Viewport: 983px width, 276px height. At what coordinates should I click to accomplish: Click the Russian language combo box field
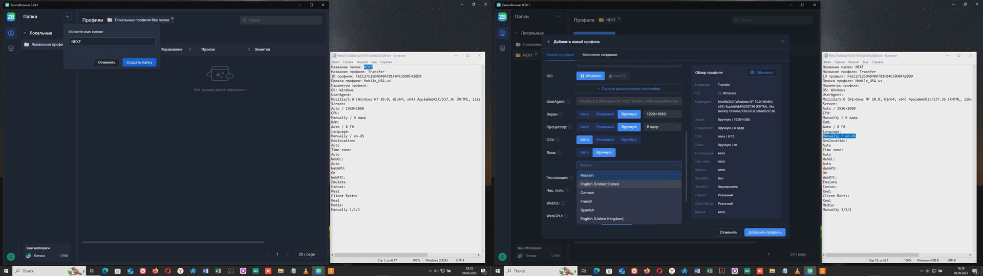[x=629, y=165]
